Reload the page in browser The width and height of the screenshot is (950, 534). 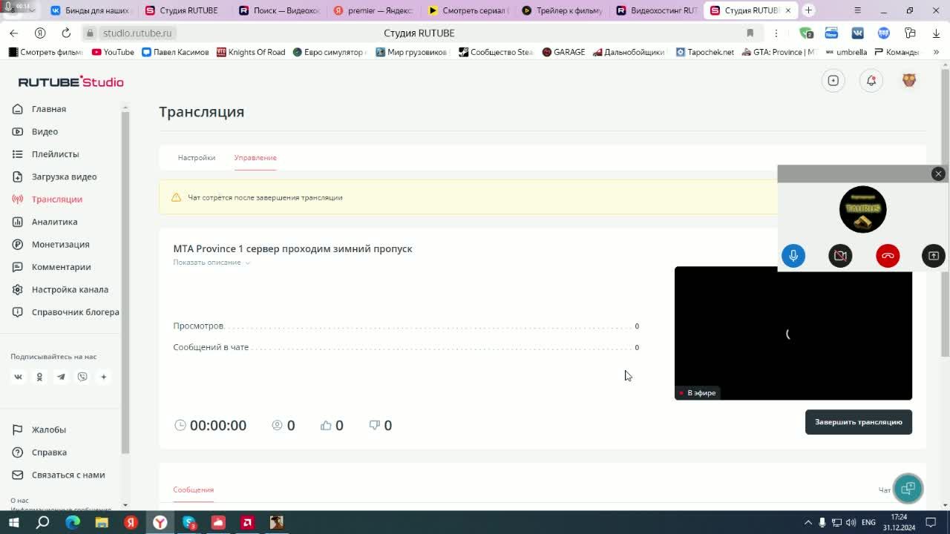66,33
